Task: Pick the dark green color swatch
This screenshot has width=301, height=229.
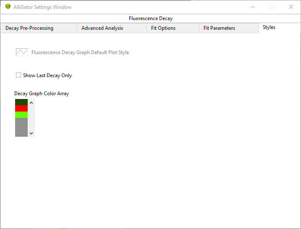Action: pyautogui.click(x=21, y=102)
